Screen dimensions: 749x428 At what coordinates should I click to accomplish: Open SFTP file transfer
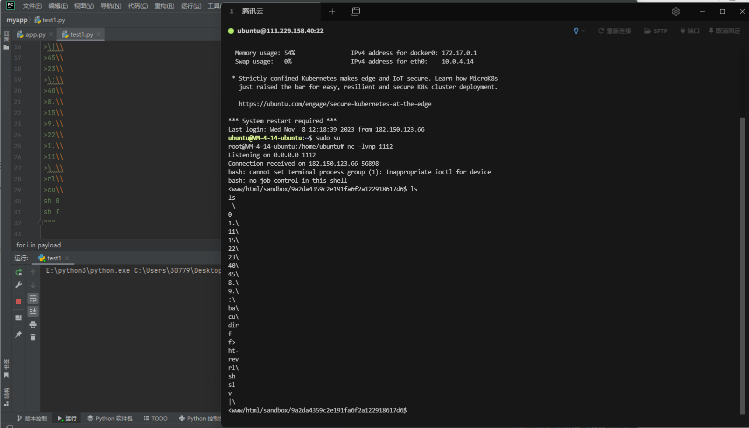tap(656, 31)
